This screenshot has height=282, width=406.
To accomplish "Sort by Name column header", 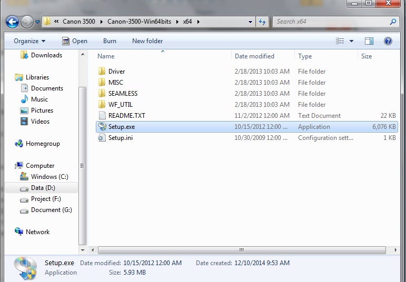I will tap(106, 56).
